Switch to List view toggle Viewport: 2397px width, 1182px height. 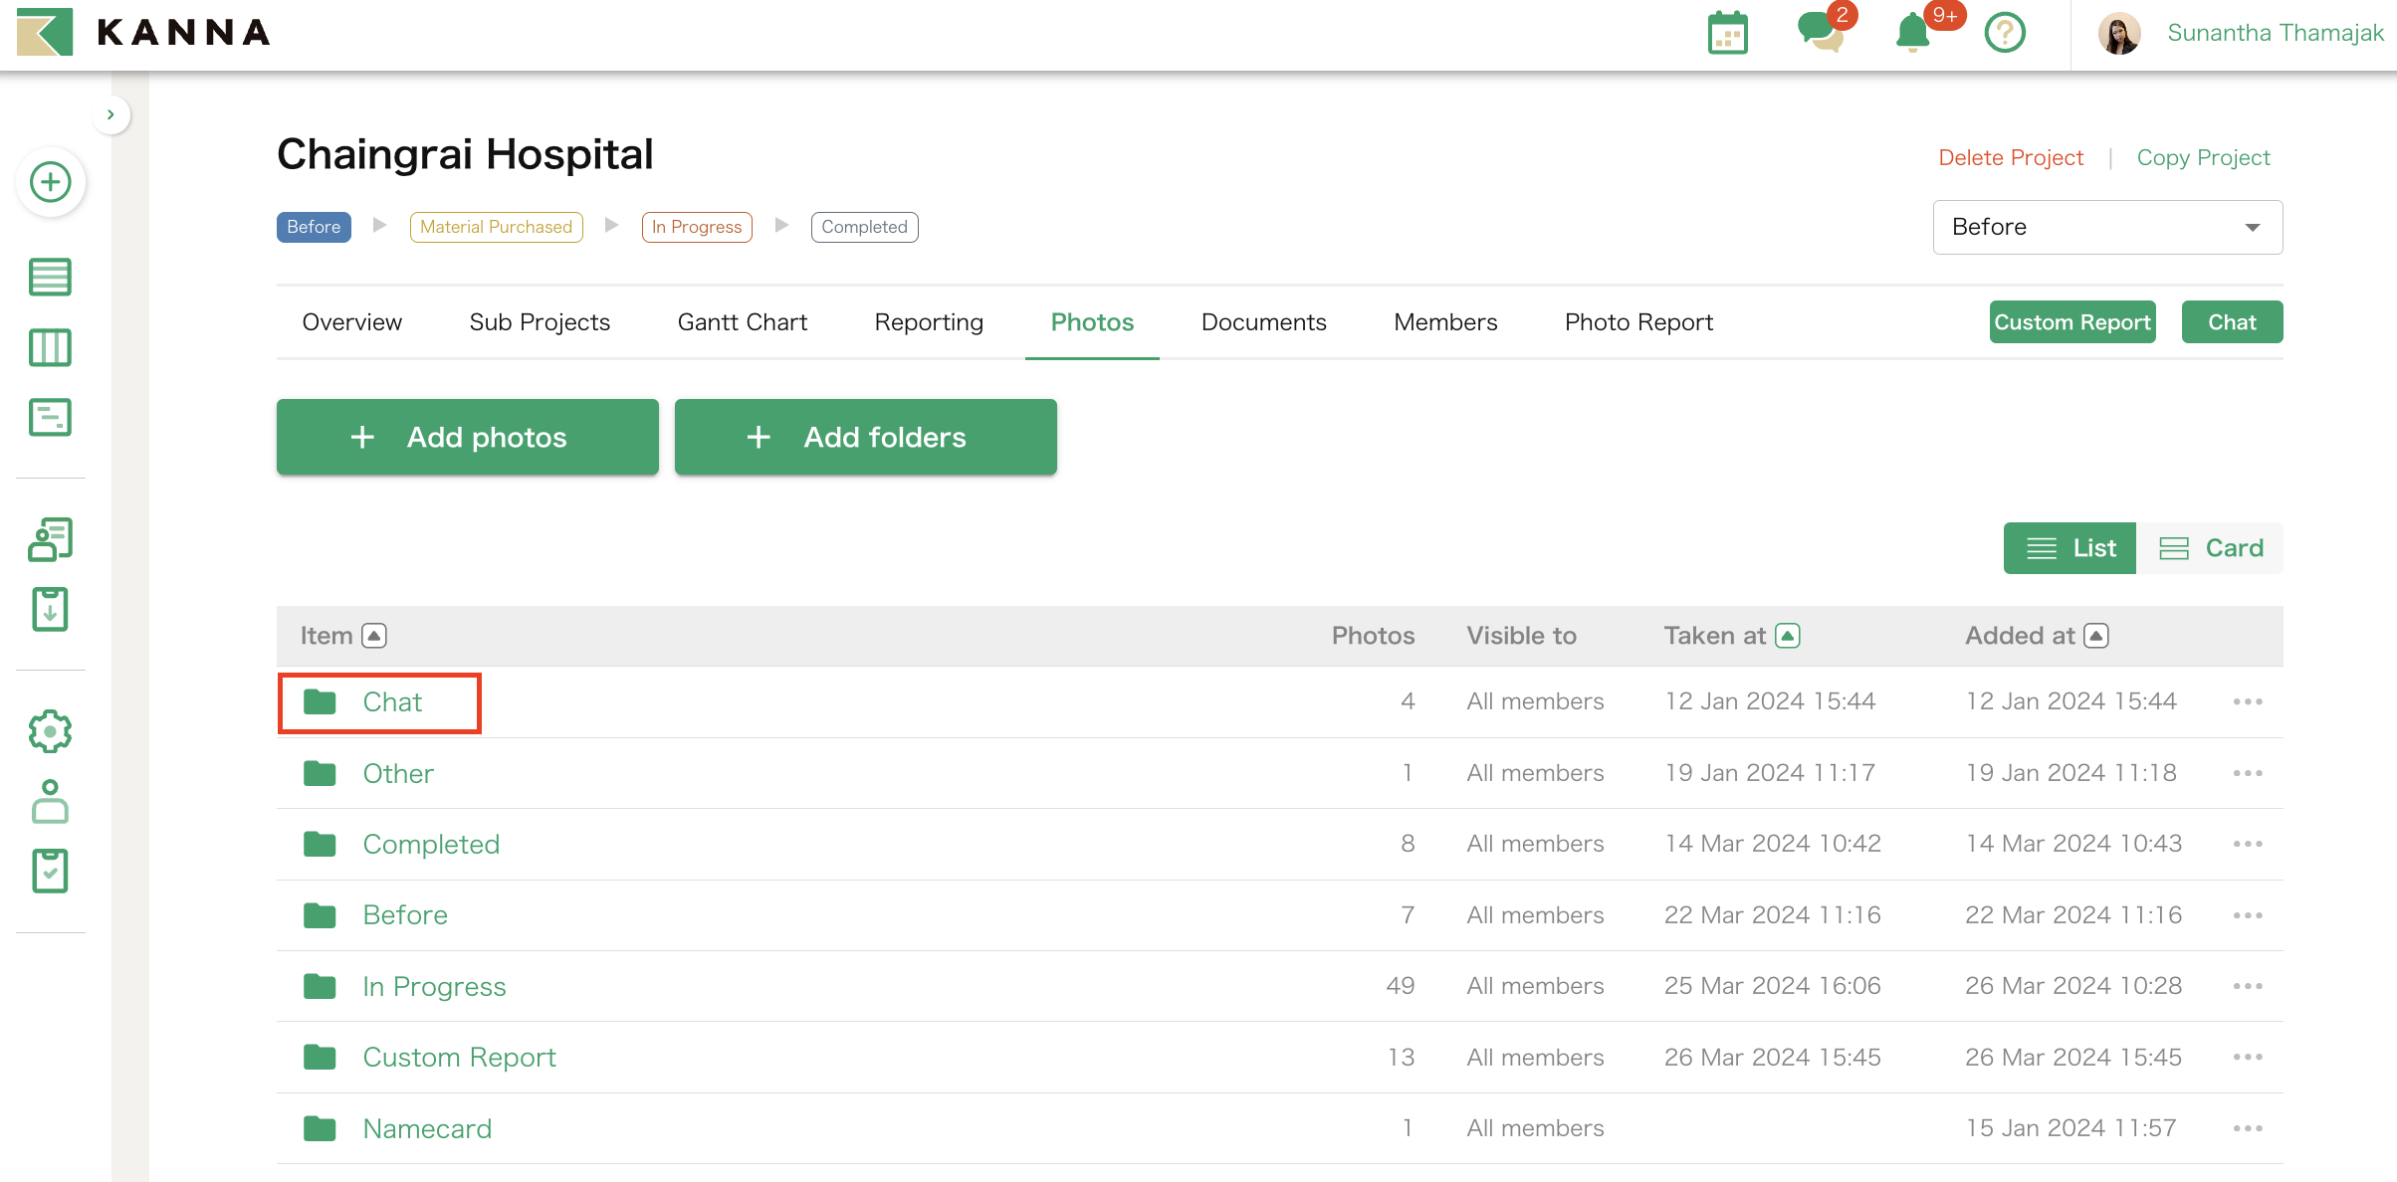[2070, 548]
